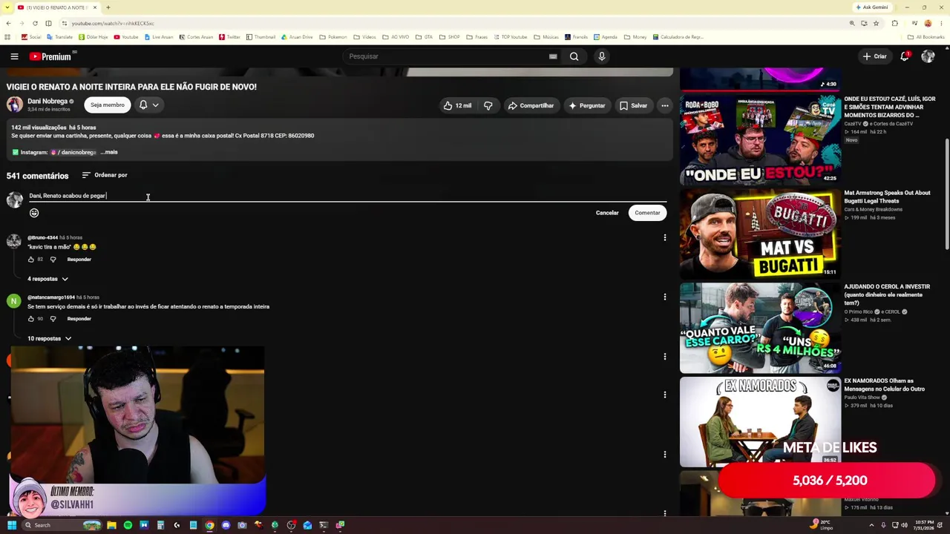This screenshot has width=950, height=534.
Task: Open the Thumbnail bookmark
Action: 261,37
